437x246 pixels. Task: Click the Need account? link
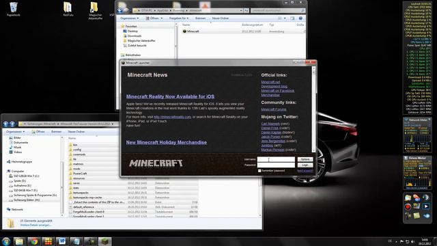pos(305,171)
